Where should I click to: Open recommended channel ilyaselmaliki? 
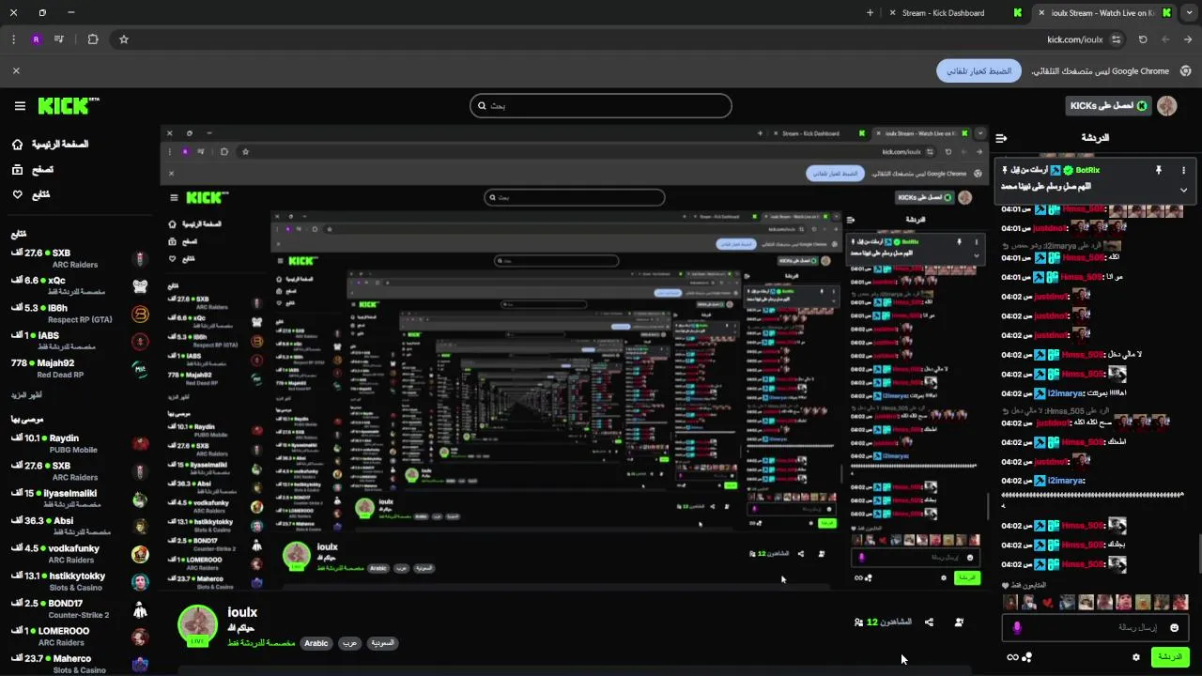[x=80, y=499]
